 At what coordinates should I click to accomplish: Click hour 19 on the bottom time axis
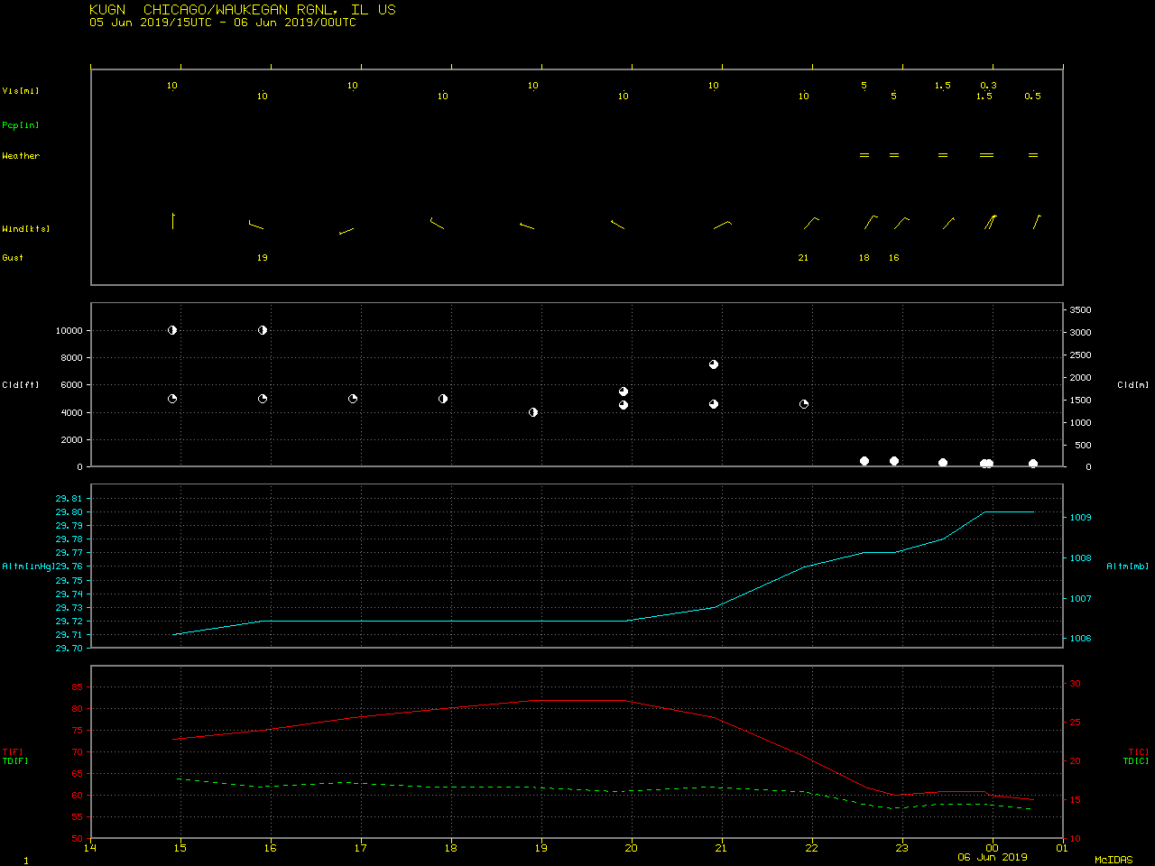pyautogui.click(x=541, y=848)
